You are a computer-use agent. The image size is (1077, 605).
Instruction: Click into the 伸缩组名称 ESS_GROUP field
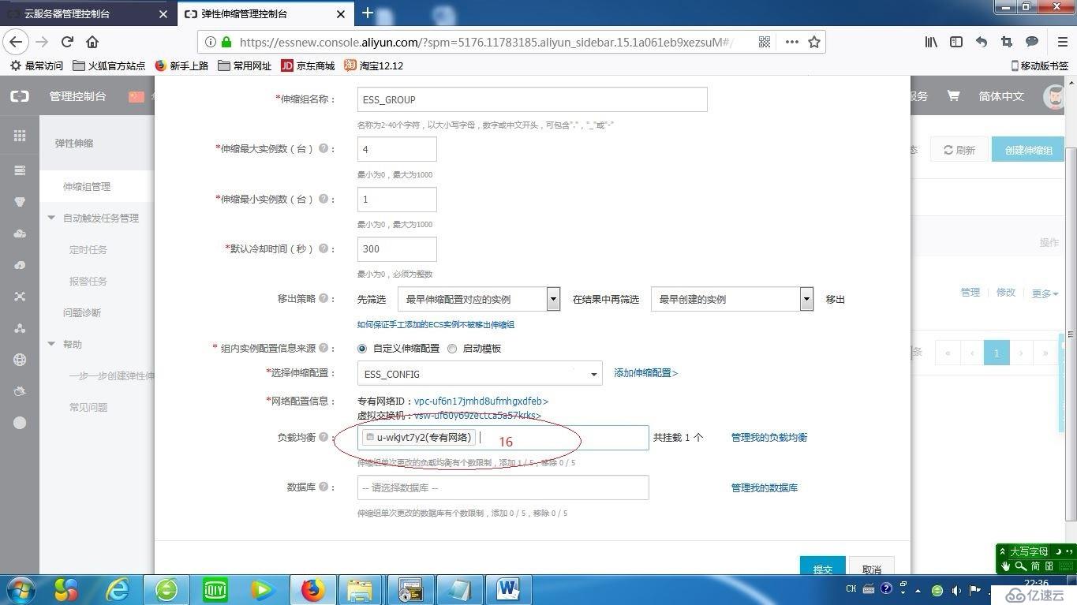click(x=532, y=99)
